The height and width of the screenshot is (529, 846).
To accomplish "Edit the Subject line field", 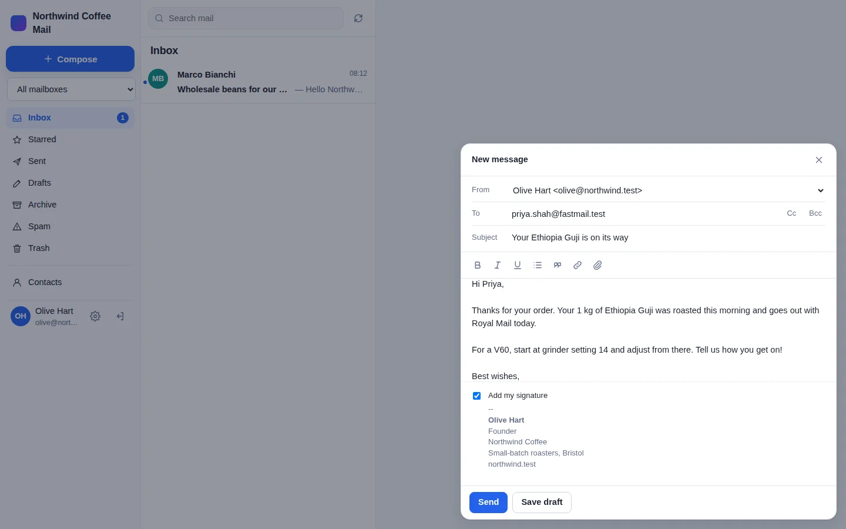I will pos(668,237).
